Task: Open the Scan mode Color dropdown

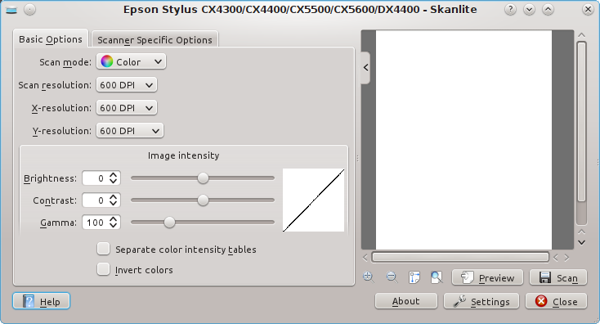Action: click(x=131, y=61)
